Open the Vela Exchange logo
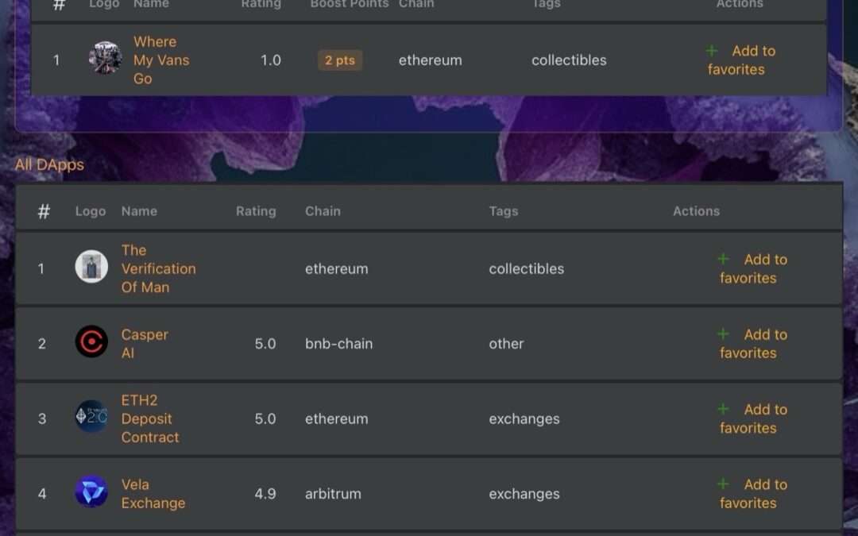 click(x=91, y=492)
